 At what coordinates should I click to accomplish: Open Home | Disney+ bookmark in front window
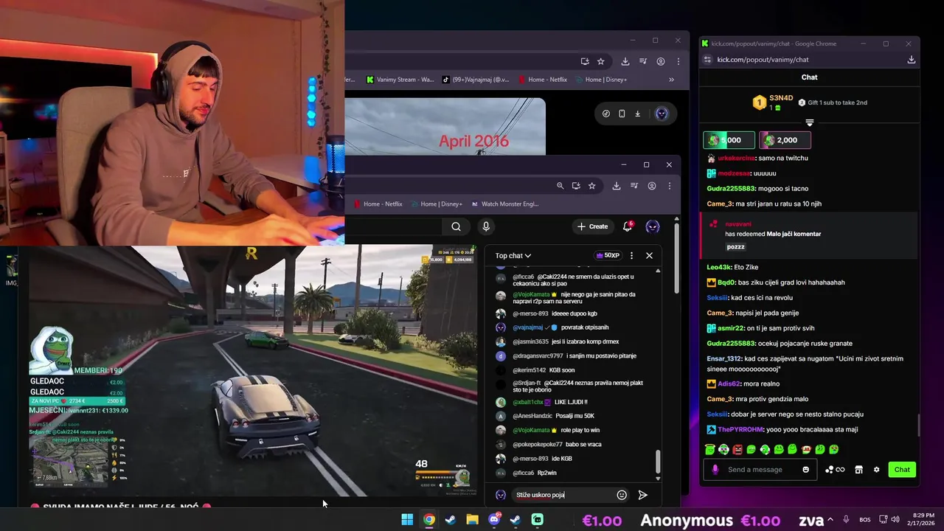point(437,204)
